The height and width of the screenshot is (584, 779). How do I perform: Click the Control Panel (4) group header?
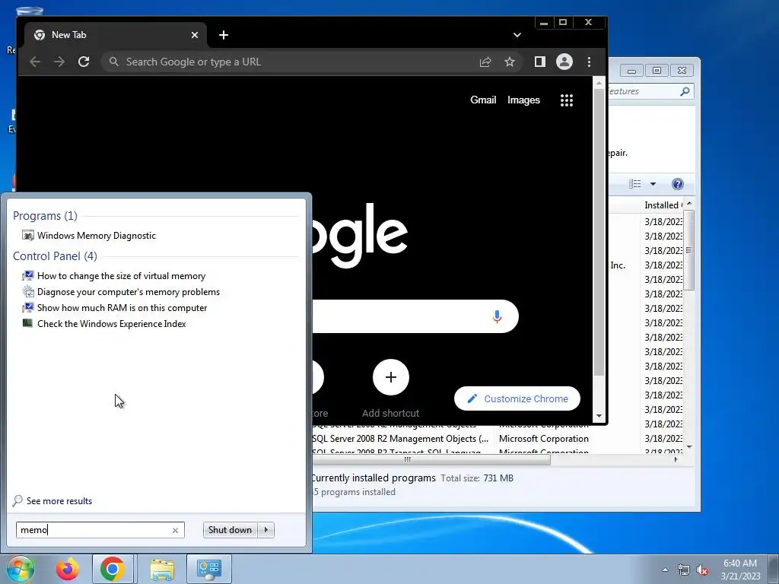point(55,256)
